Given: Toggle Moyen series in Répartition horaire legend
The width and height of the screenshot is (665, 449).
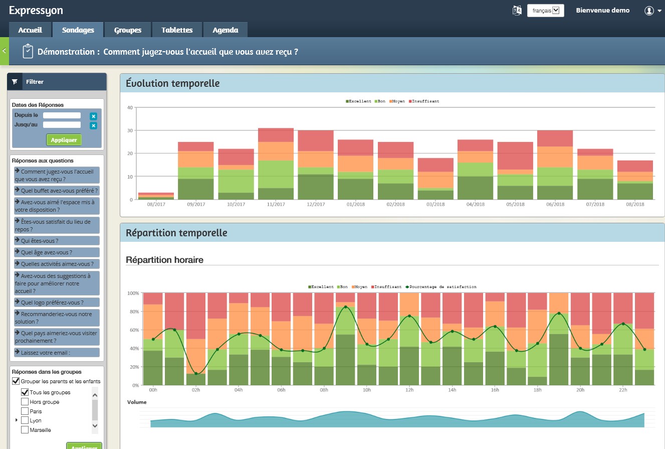Looking at the screenshot, I should coord(359,287).
